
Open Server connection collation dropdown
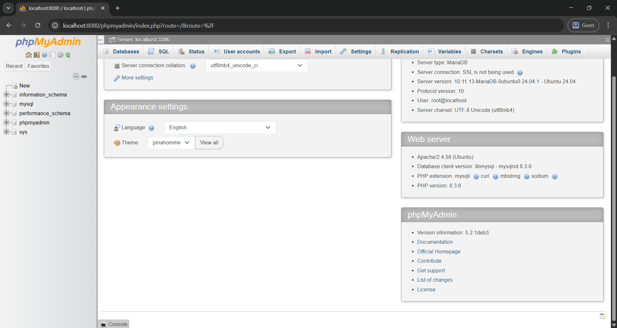coord(256,66)
